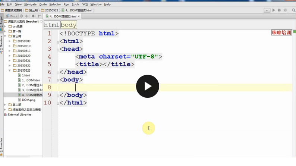Fold the html tag on line 2
Image resolution: width=296 pixels, height=166 pixels.
[x=58, y=42]
